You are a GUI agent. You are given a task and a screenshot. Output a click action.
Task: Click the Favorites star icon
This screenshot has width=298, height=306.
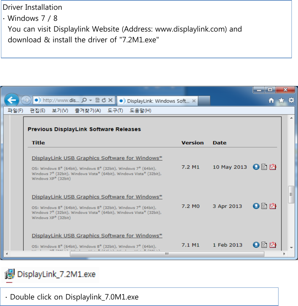pos(281,101)
